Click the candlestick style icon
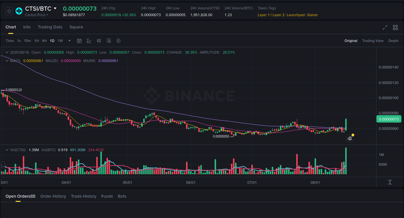This screenshot has width=404, height=218. coord(99,41)
